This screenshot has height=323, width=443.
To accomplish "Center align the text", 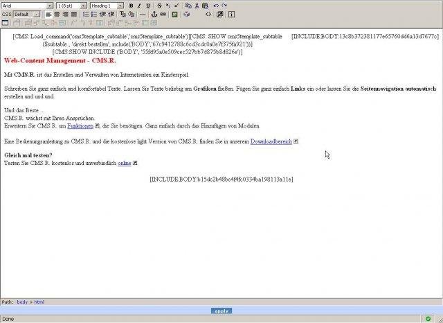I will coord(57,14).
